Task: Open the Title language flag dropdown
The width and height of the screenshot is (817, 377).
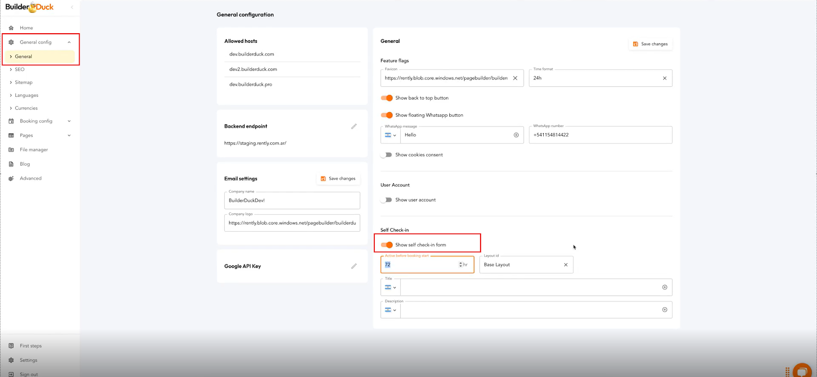Action: (x=391, y=288)
